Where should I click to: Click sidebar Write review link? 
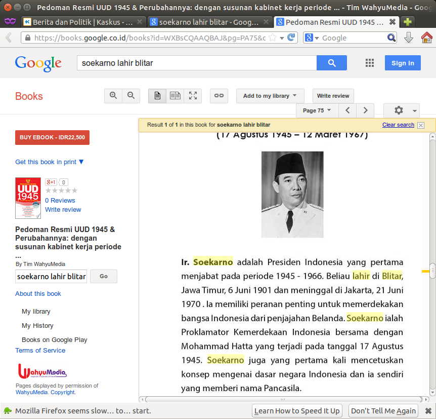tap(63, 210)
